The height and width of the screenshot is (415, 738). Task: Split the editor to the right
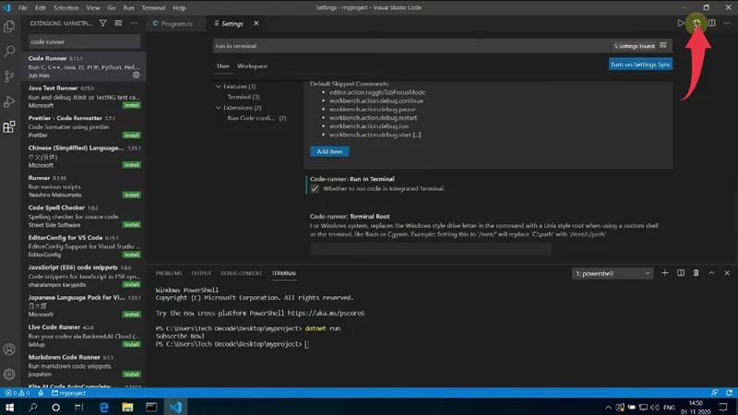coord(711,23)
